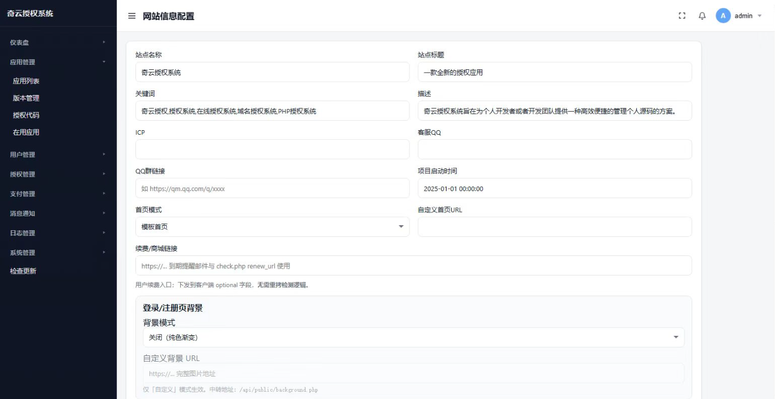
Task: Click the admin avatar circle
Action: click(x=723, y=16)
